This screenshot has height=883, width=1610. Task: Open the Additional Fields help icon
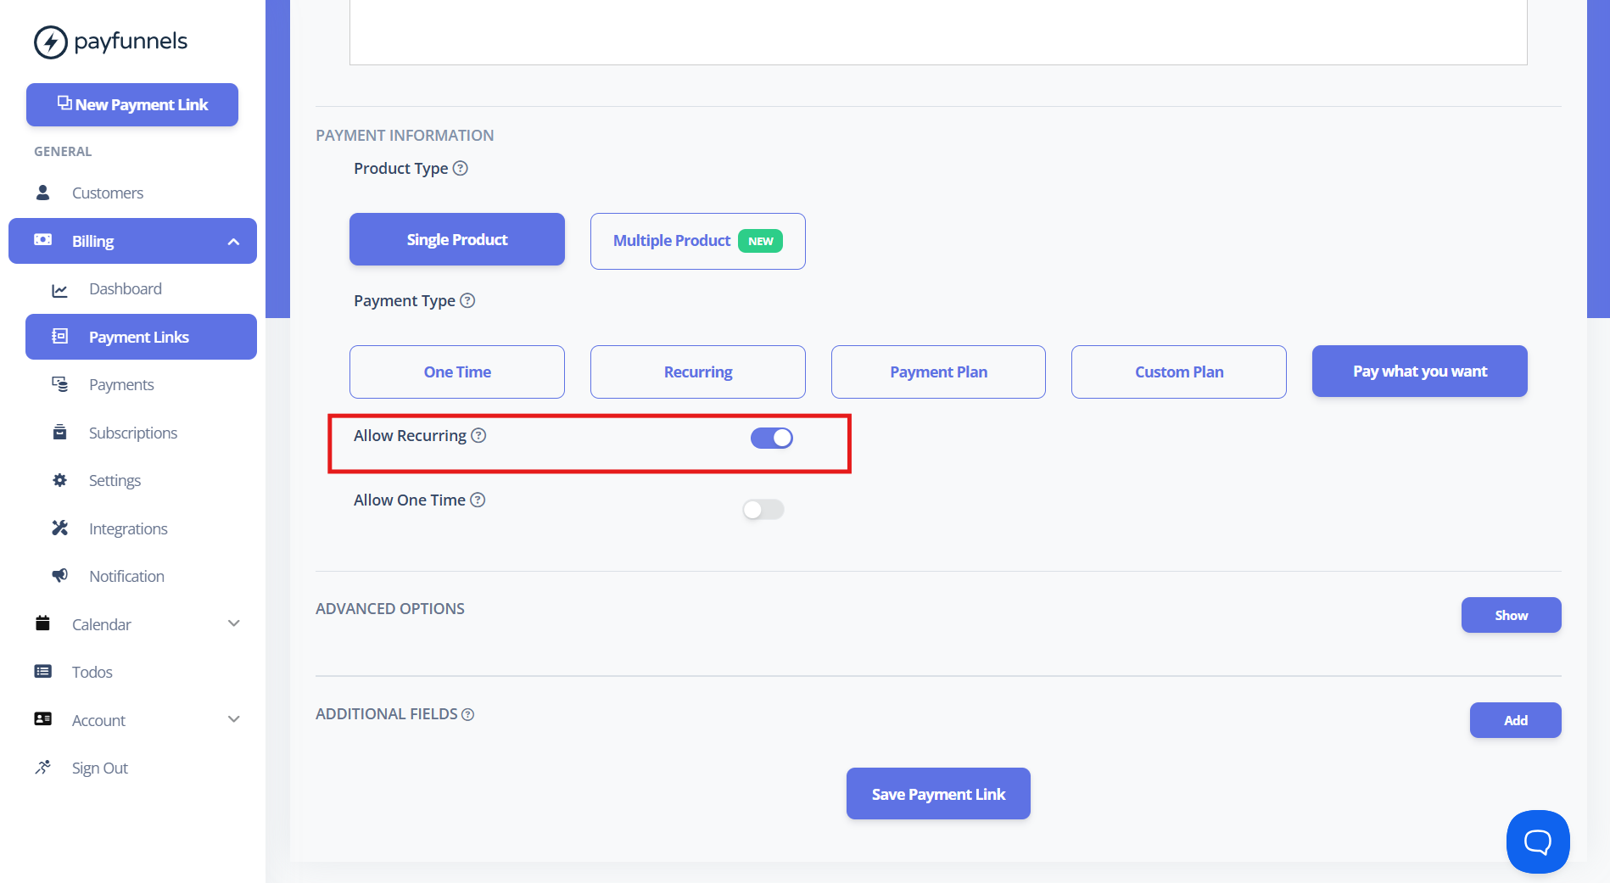click(x=467, y=714)
